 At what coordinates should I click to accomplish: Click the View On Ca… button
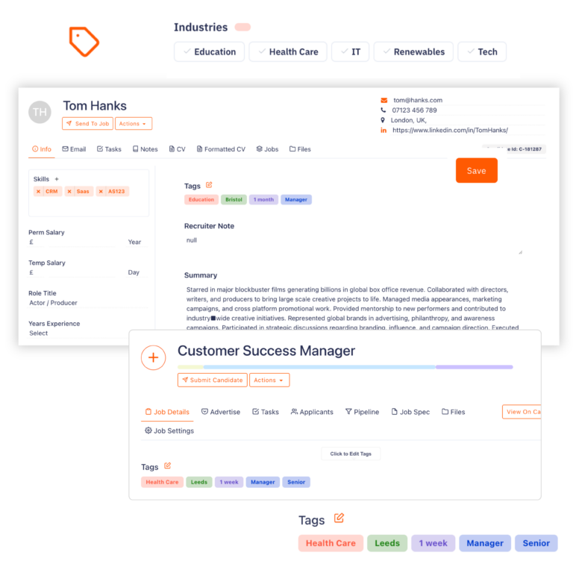522,412
